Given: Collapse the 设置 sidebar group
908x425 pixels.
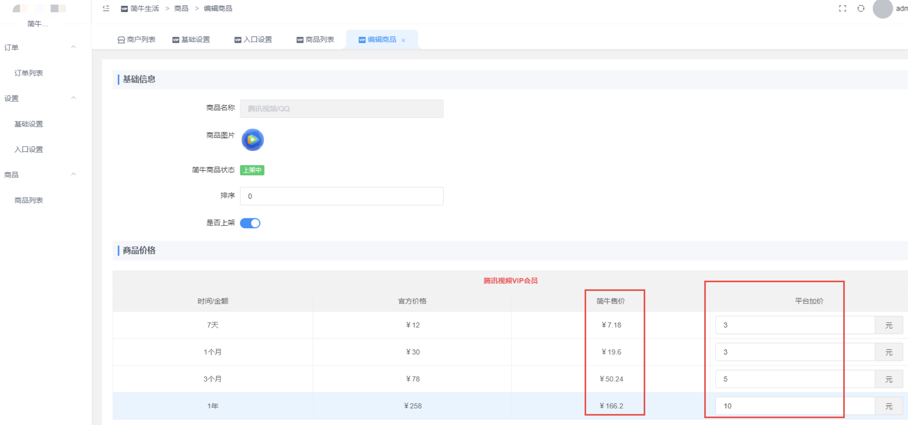Looking at the screenshot, I should (x=73, y=98).
